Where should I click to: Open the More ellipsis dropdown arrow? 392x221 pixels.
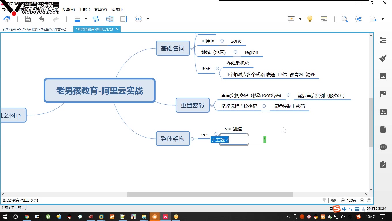click(x=148, y=19)
